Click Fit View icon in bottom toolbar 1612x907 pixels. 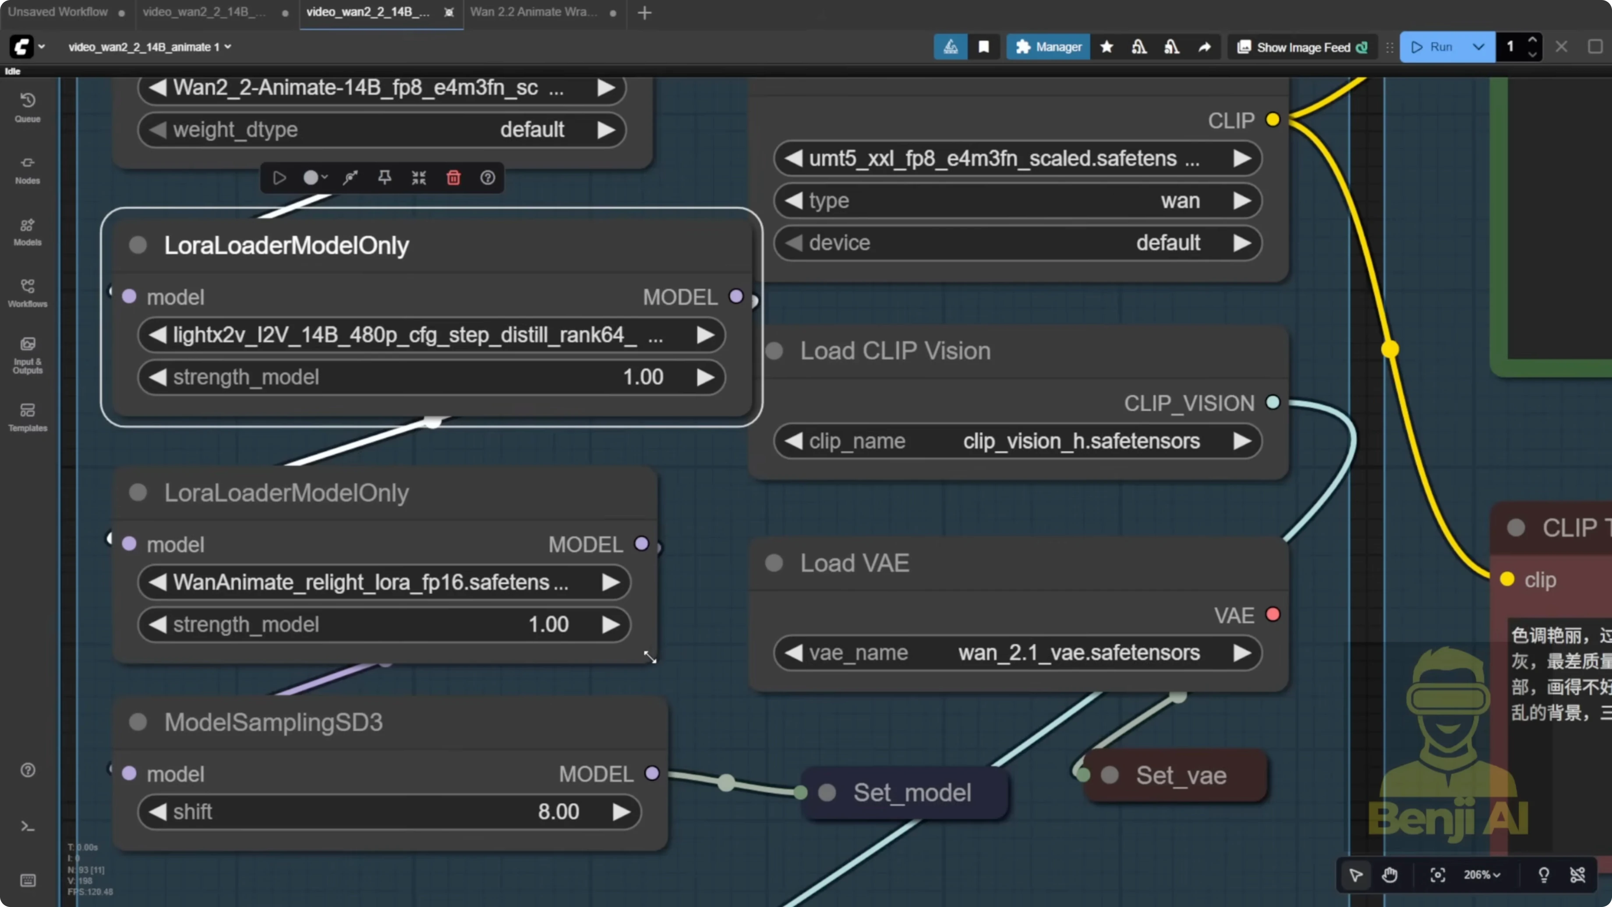[x=1437, y=875]
